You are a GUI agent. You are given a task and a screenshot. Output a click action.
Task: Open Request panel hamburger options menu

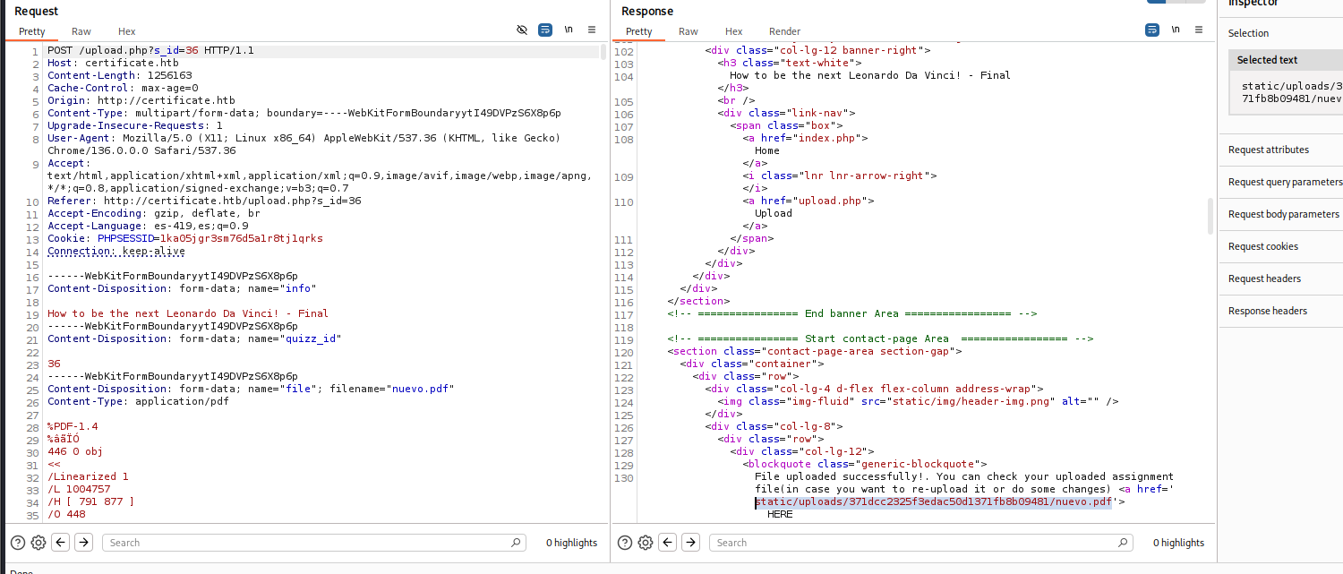pyautogui.click(x=592, y=30)
